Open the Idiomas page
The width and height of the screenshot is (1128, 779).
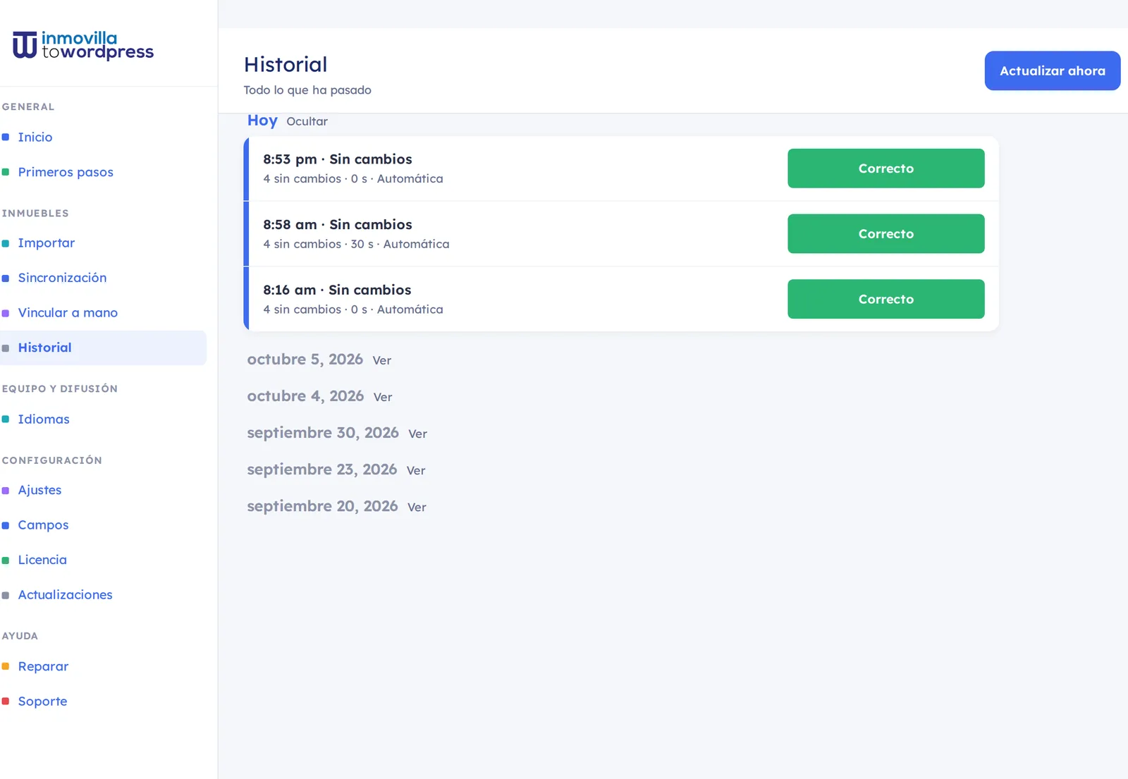[x=44, y=419]
